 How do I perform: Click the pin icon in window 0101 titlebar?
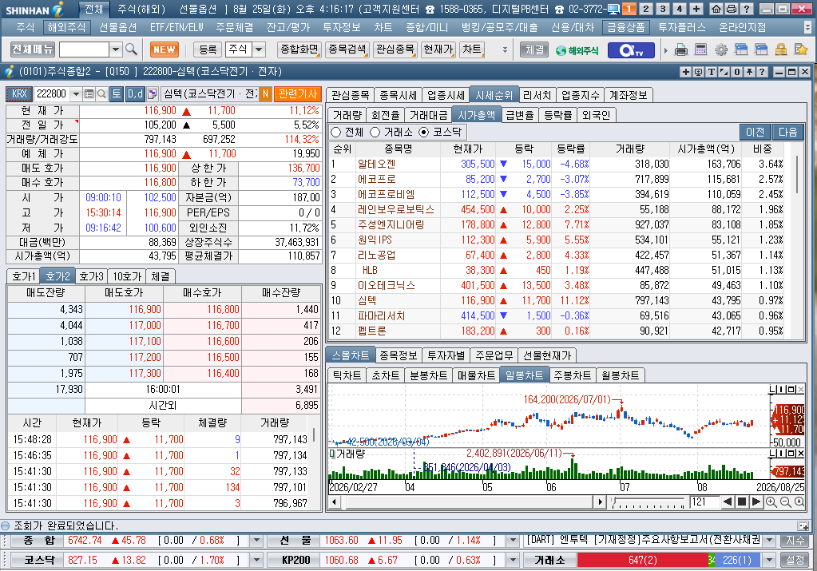click(x=749, y=72)
